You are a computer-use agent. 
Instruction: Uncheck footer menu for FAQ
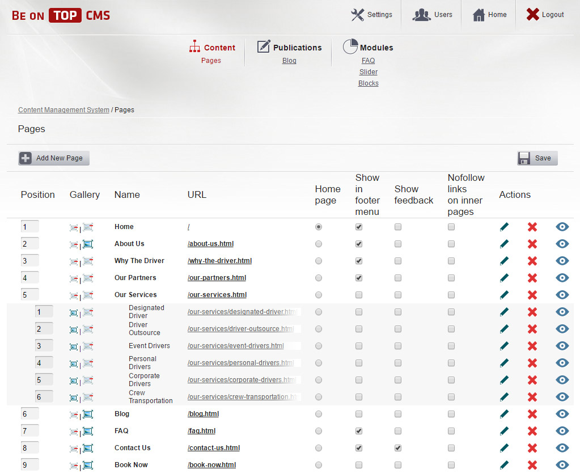359,431
